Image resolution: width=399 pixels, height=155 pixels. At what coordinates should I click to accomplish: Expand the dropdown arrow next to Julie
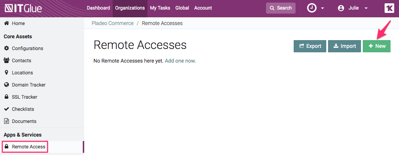(366, 8)
